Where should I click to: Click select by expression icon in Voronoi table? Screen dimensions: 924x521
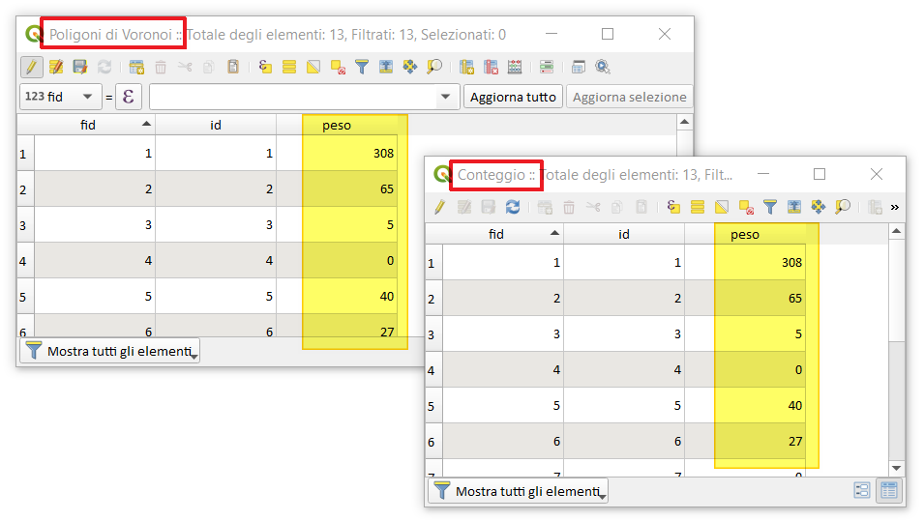tap(265, 67)
